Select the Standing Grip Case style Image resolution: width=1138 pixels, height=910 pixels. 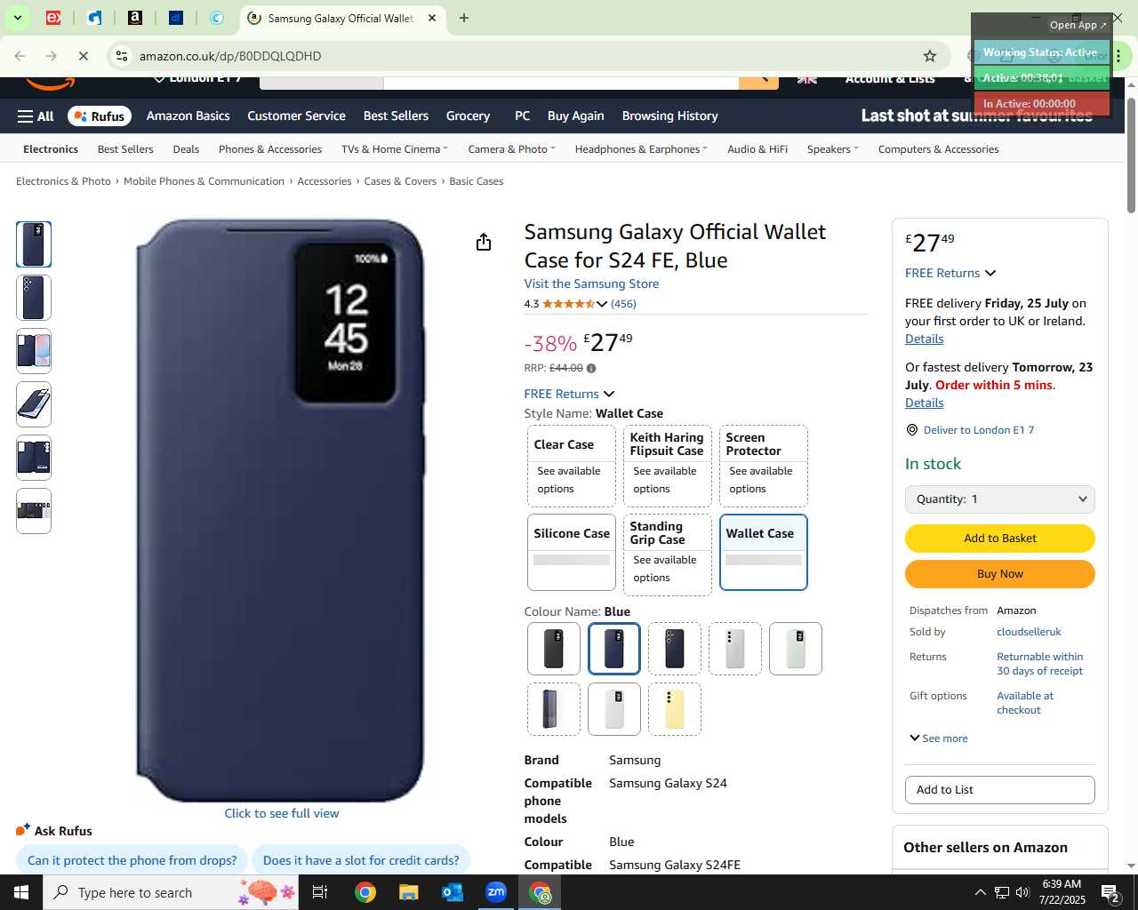[x=667, y=555]
